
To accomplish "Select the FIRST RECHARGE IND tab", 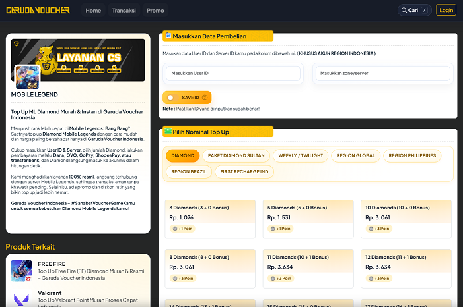I will pos(244,172).
